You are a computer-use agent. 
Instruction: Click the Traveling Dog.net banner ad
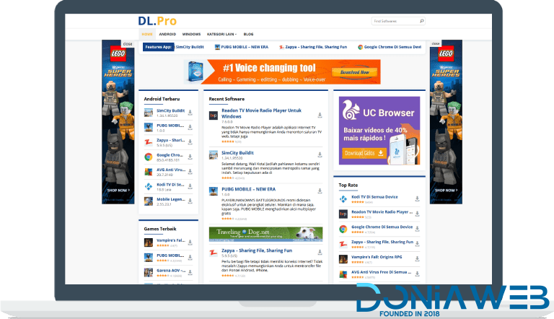265,234
